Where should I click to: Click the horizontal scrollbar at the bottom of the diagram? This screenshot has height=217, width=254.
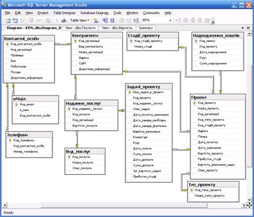124,205
